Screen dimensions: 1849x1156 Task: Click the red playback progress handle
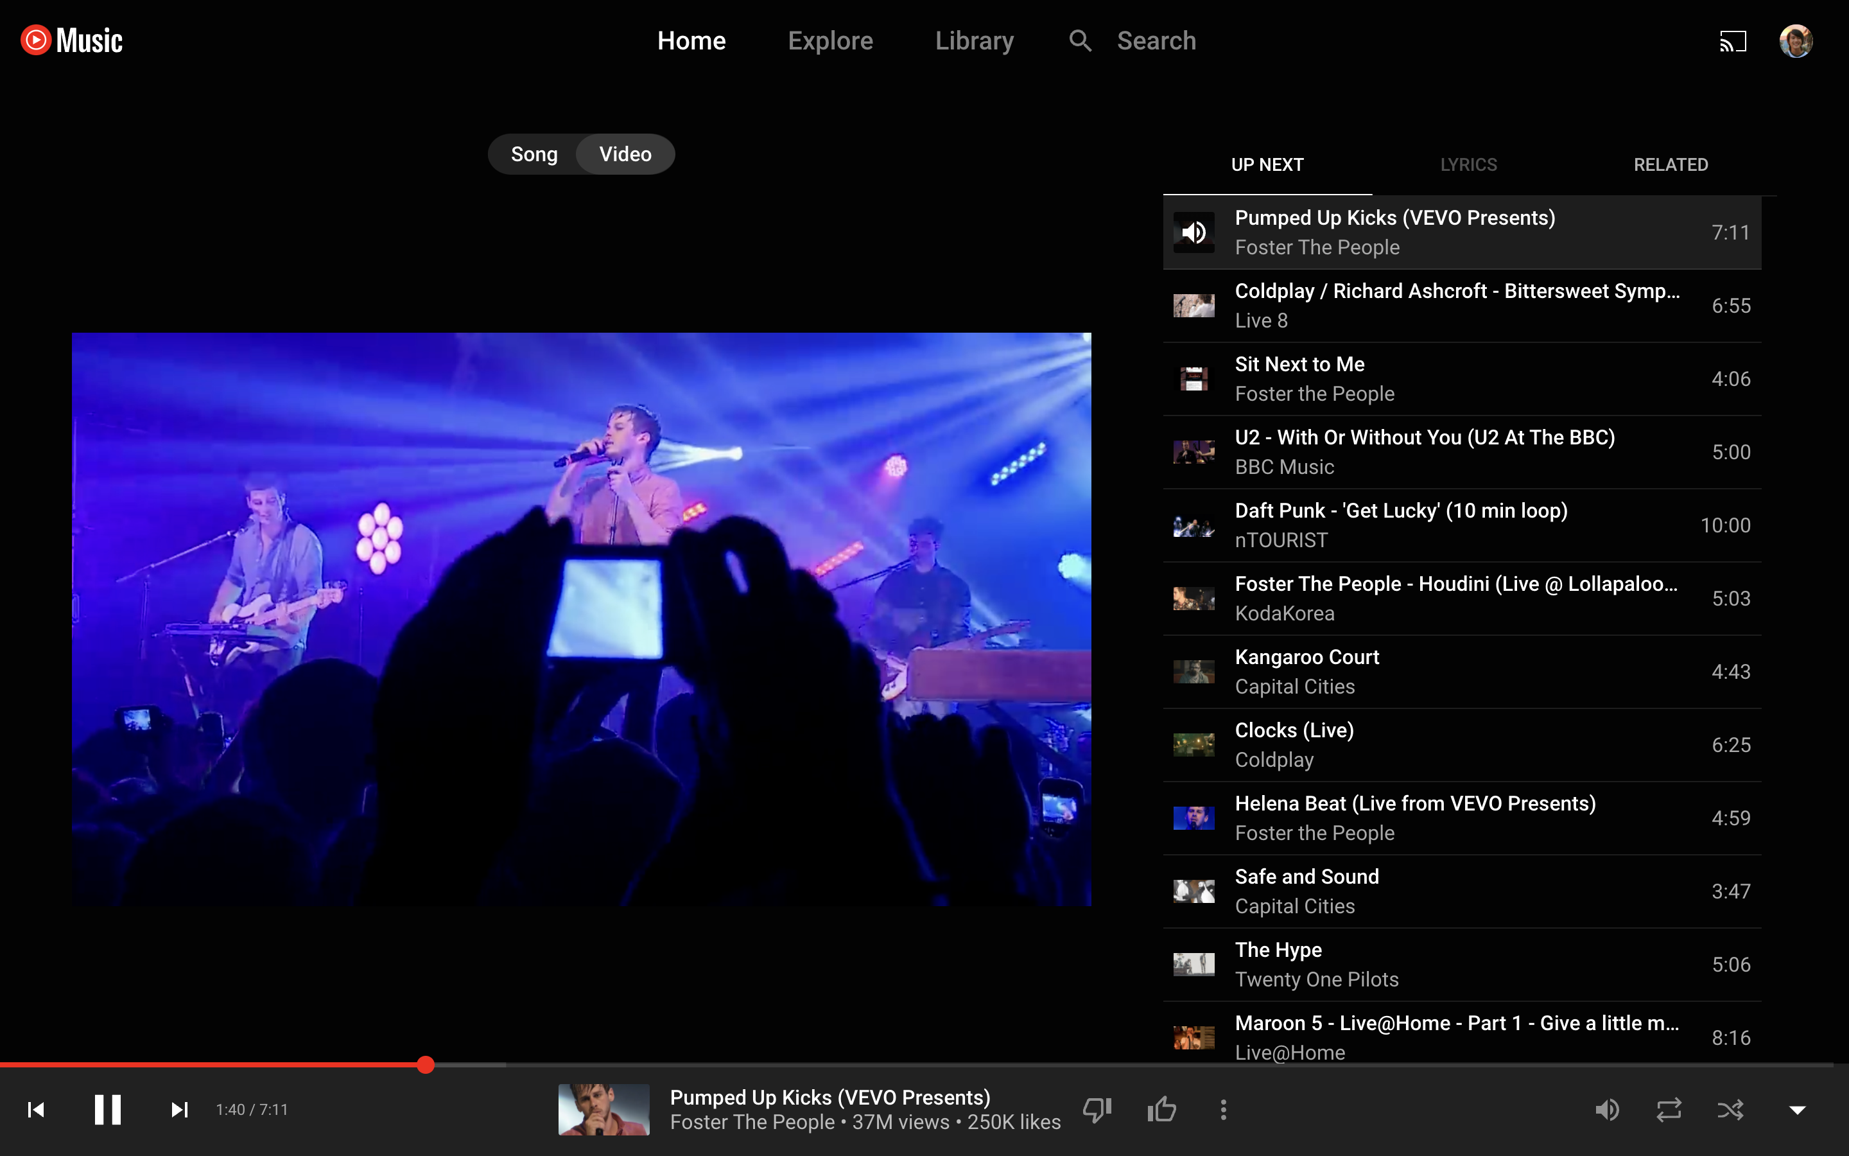pos(426,1064)
